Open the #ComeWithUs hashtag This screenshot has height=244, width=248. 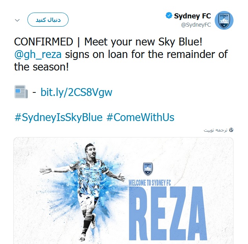click(140, 117)
